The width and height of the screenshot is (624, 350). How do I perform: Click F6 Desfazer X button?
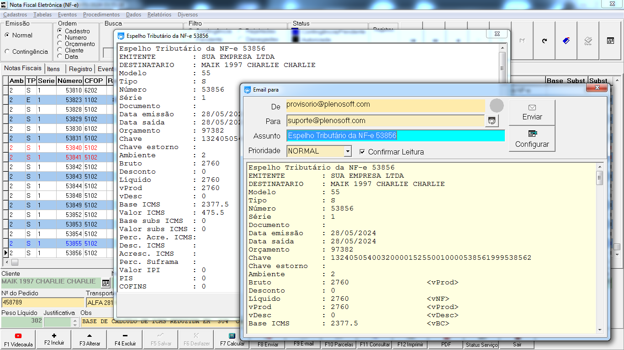pos(196,340)
